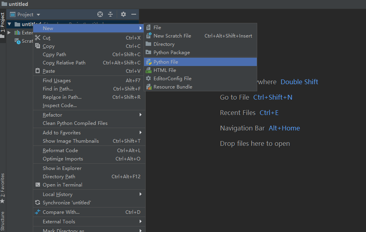This screenshot has height=232, width=366.
Task: Click the Favorites star icon
Action: pos(2,201)
